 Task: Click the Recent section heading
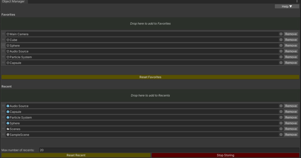[x=7, y=87]
